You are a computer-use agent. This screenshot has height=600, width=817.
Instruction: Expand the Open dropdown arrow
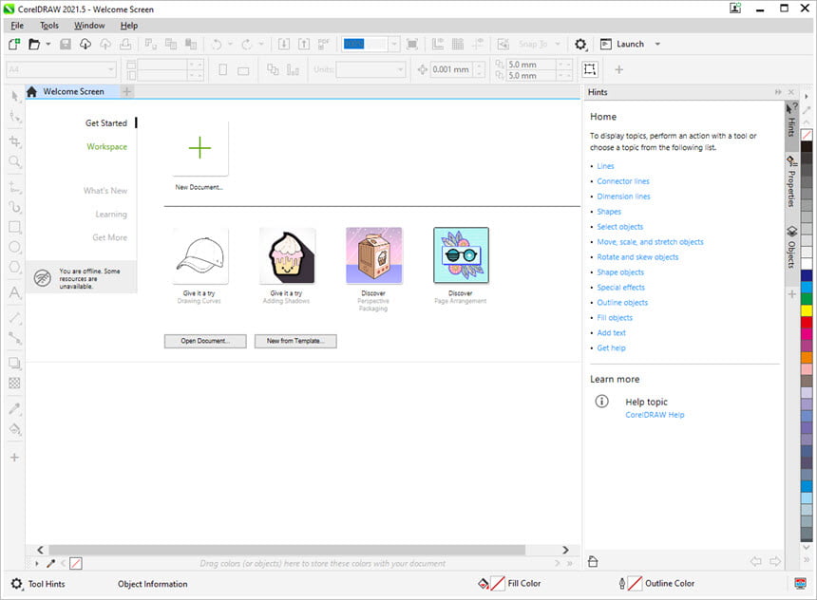(47, 45)
